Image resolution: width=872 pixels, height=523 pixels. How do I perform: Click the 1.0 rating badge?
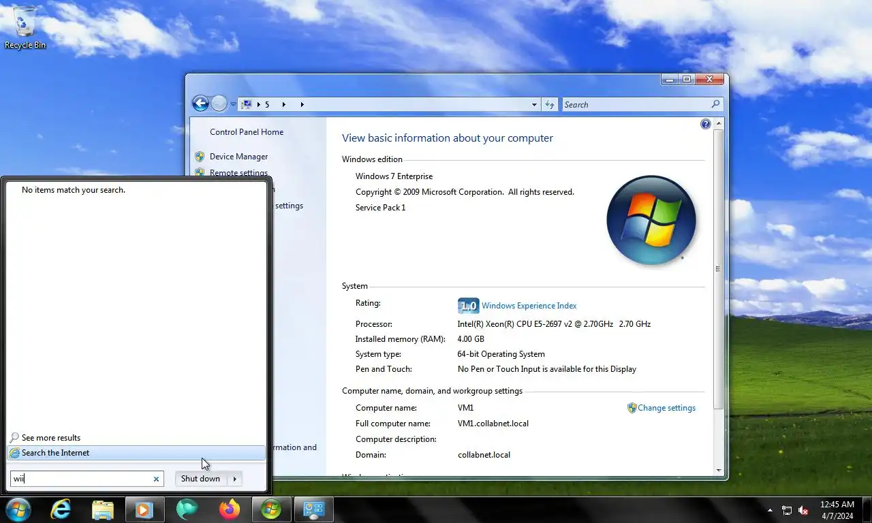468,306
